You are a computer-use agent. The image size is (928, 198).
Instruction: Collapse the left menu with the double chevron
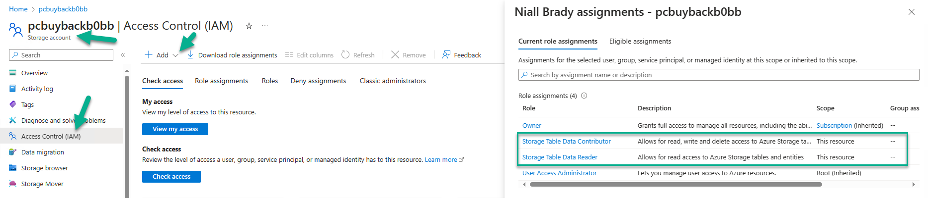pos(123,55)
